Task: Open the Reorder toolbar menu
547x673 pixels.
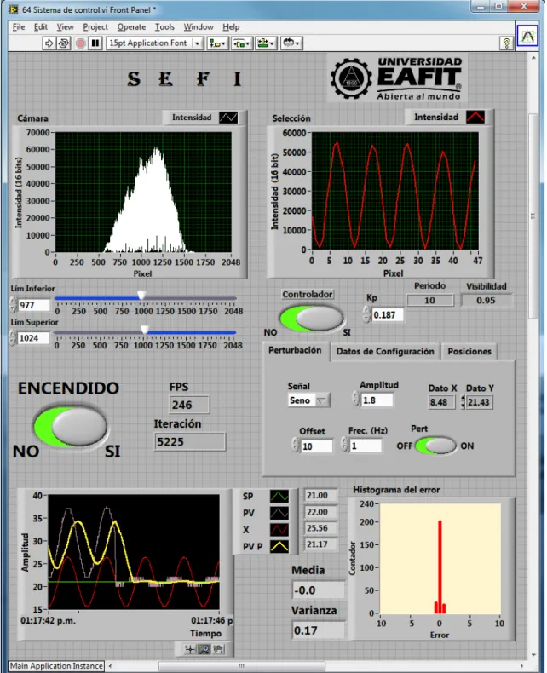Action: coord(291,43)
